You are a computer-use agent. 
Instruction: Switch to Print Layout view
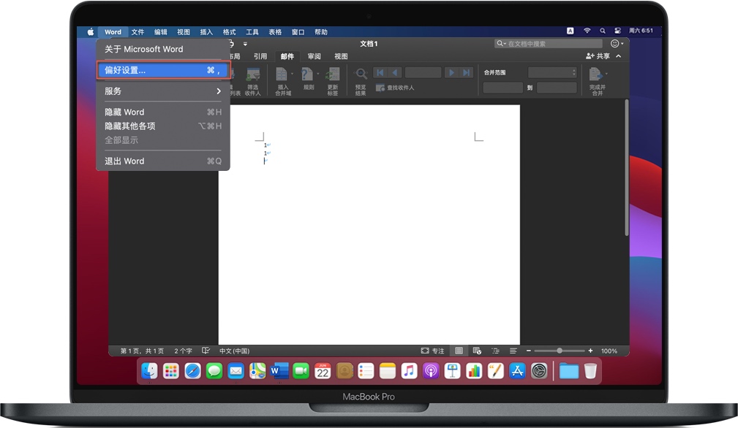coord(458,351)
